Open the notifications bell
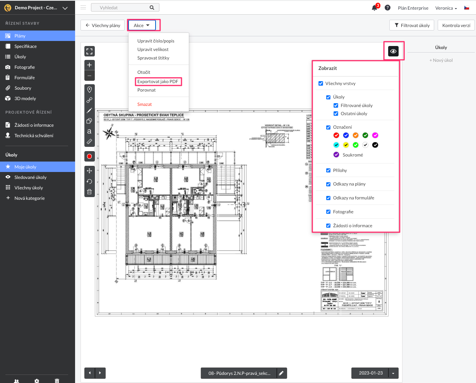Screen dimensions: 476x383 click(374, 8)
